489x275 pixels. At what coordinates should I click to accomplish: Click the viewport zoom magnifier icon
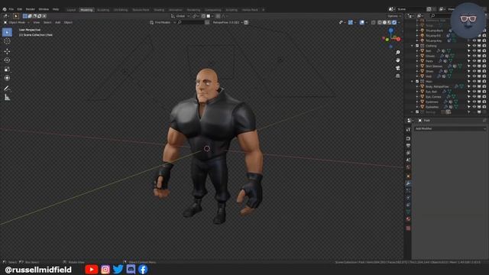click(397, 53)
